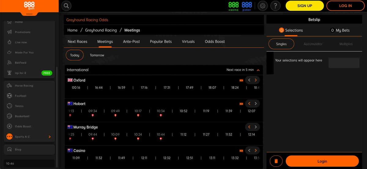
Task: Click the Blog icon in sidebar
Action: (9, 149)
